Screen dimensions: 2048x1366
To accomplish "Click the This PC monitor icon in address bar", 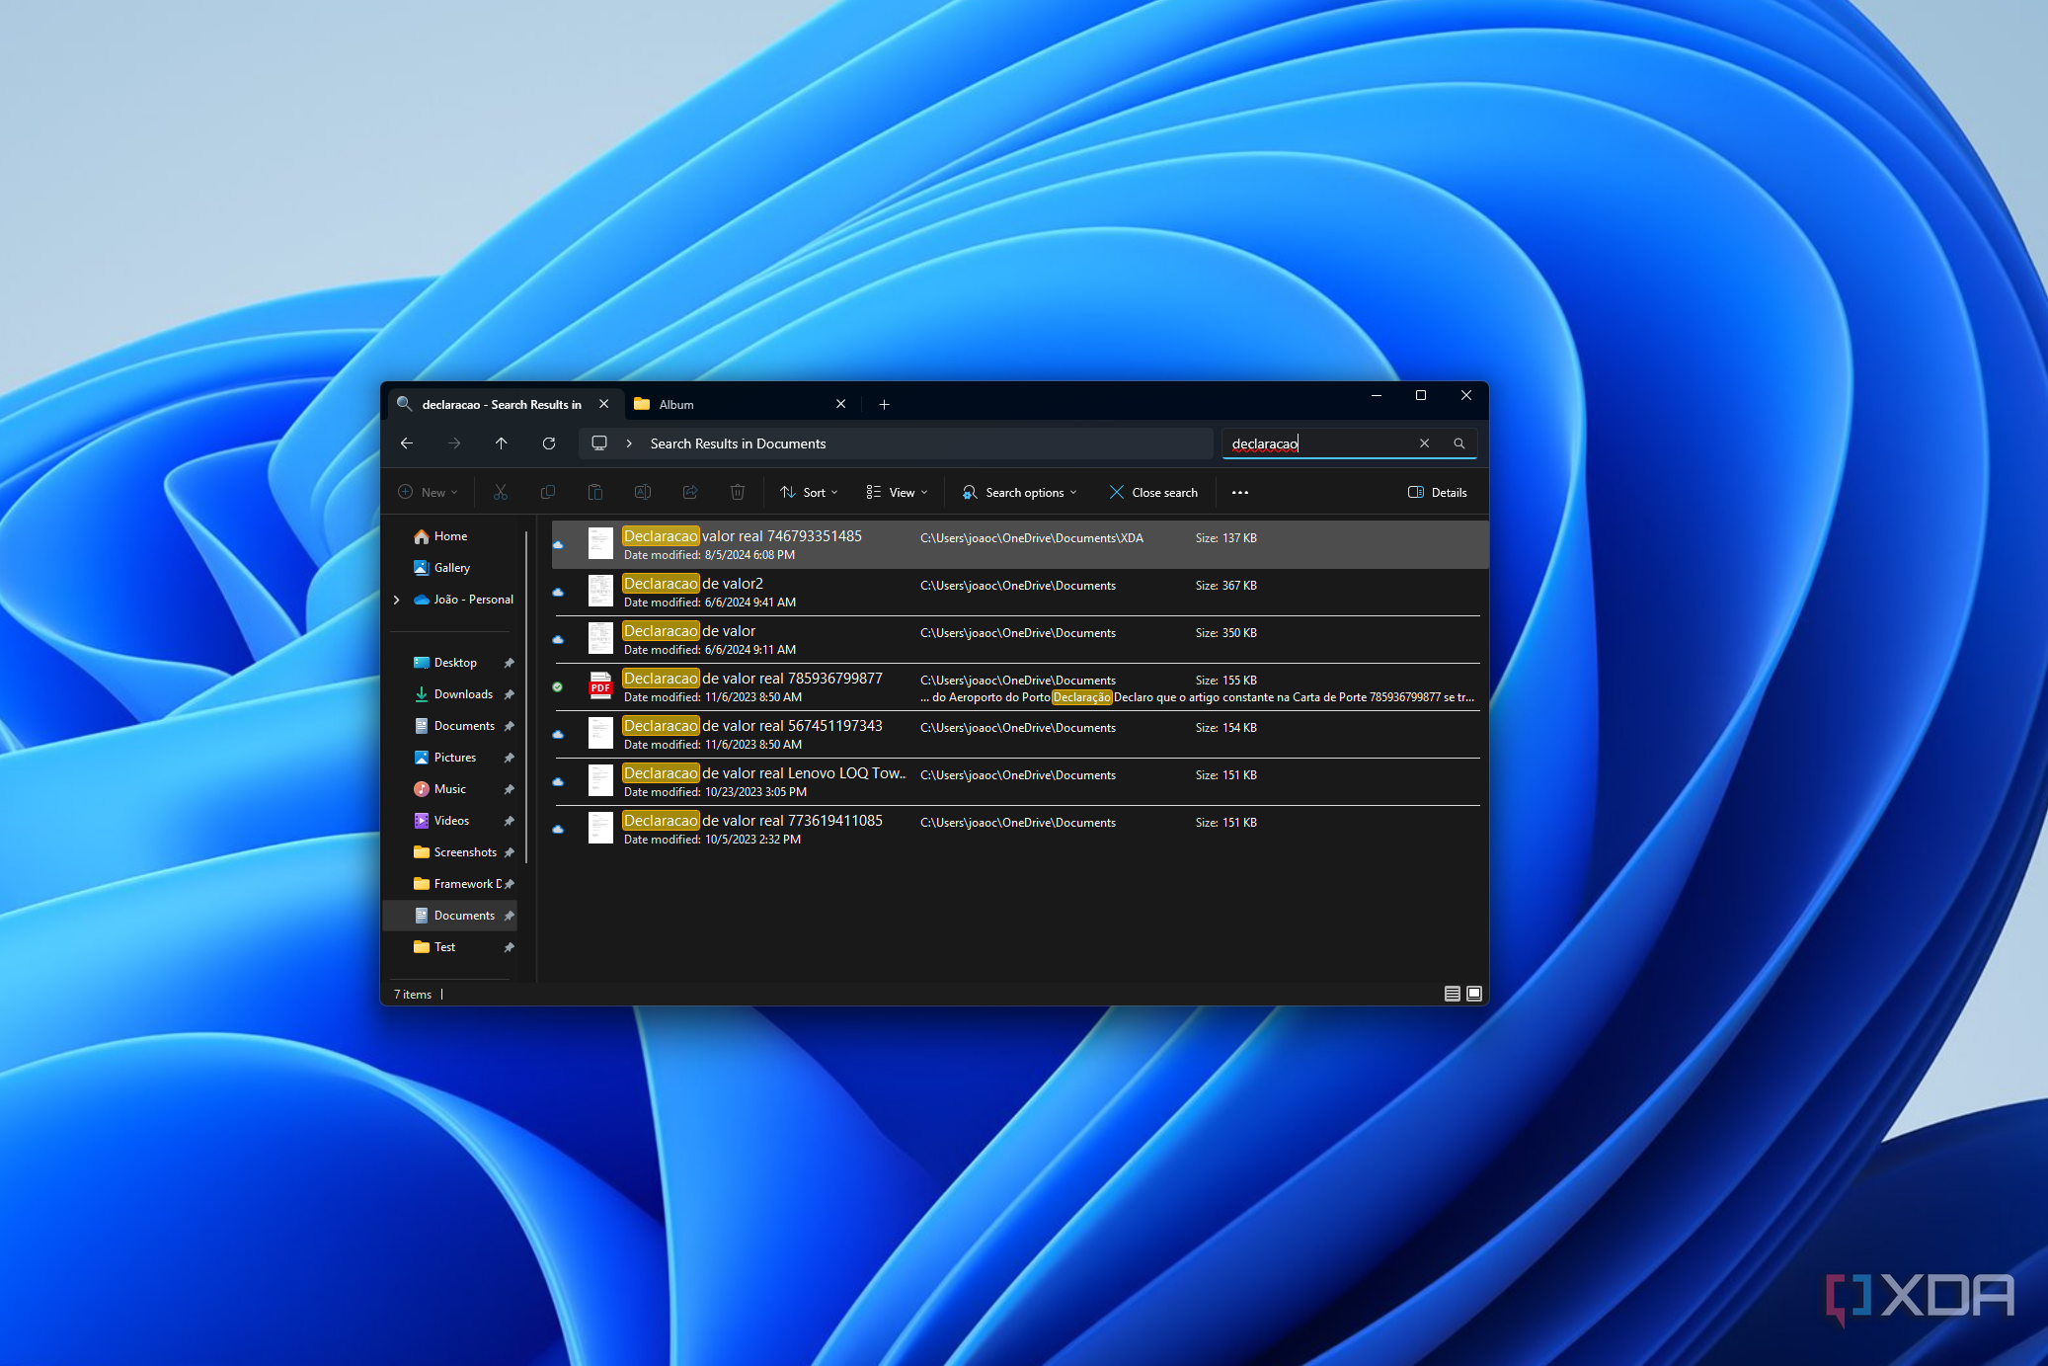I will (x=599, y=443).
